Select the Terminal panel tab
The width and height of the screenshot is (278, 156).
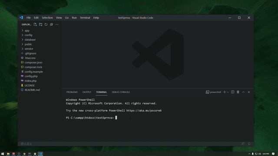point(101,92)
